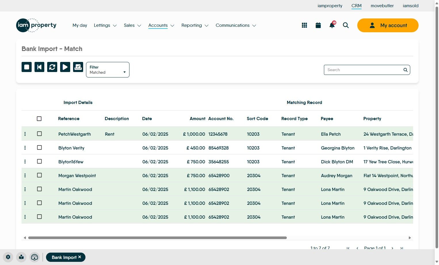This screenshot has height=265, width=439.
Task: Expand the Lettings menu
Action: coord(105,25)
